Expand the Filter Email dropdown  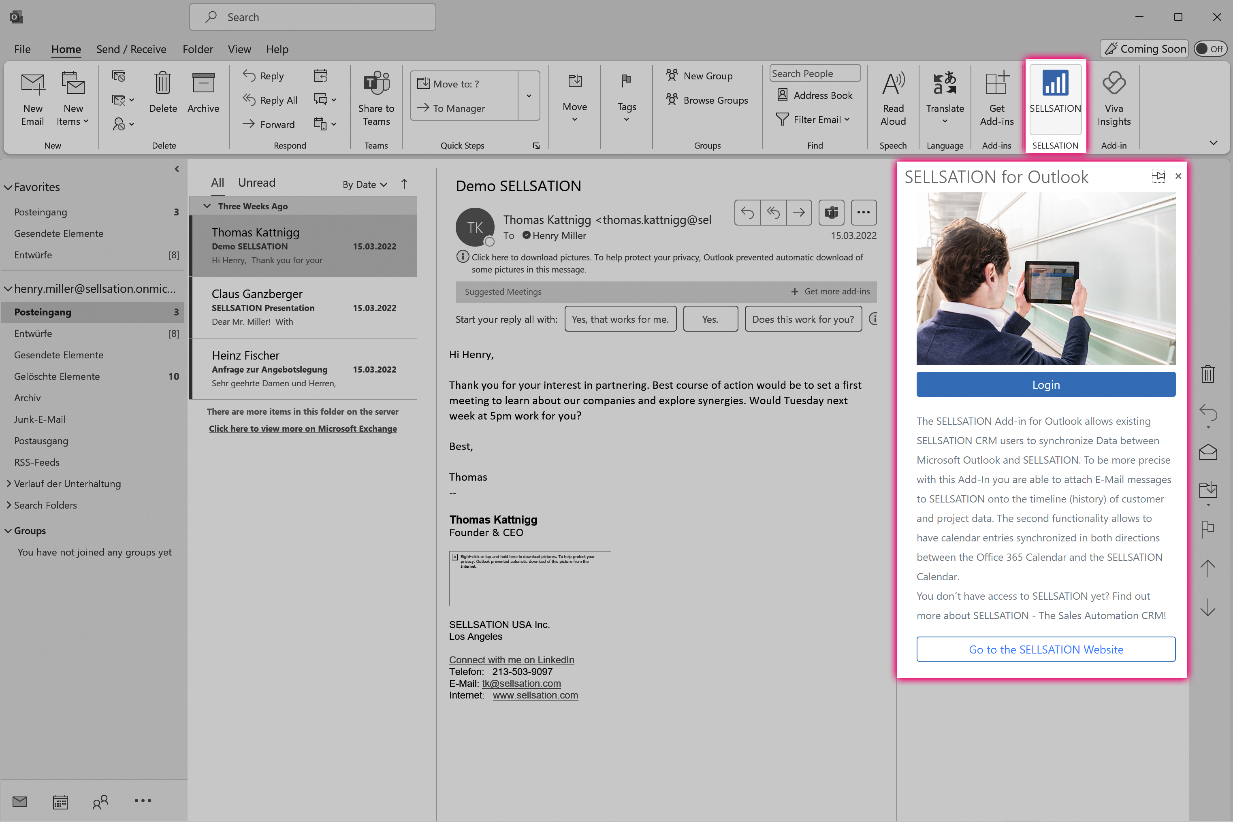[813, 119]
